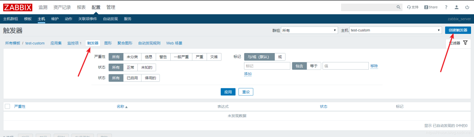Switch to 自动发现规则 tab
Image resolution: width=474 pixels, height=137 pixels.
[149, 43]
